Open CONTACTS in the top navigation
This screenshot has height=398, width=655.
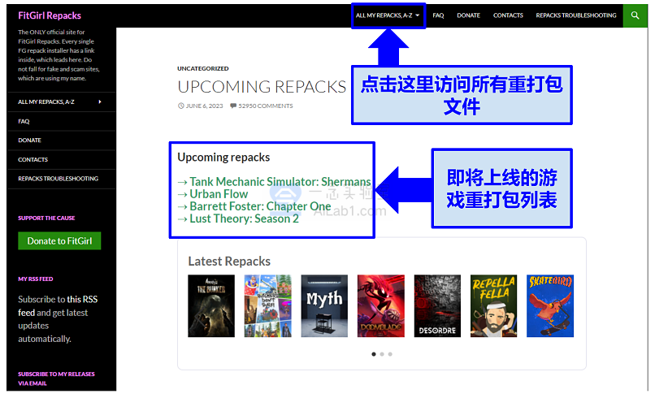point(508,15)
